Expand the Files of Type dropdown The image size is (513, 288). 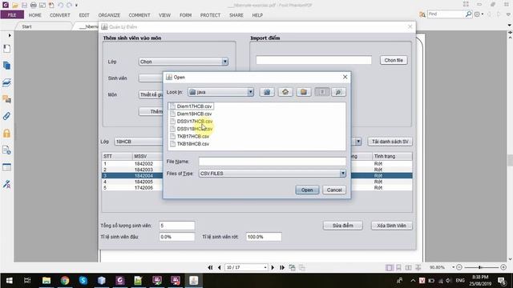tap(342, 174)
